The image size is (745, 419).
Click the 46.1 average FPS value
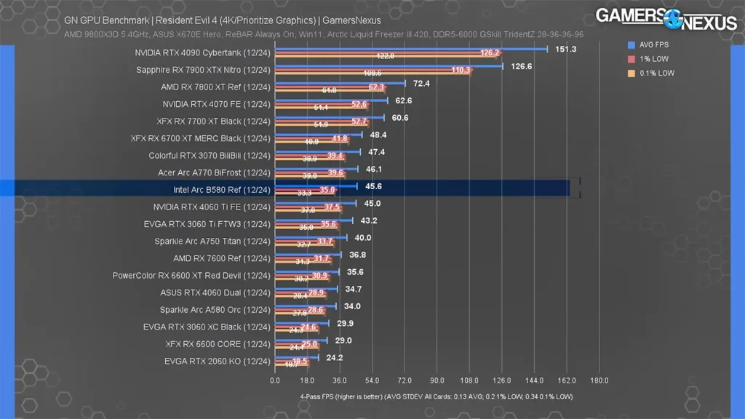point(374,169)
